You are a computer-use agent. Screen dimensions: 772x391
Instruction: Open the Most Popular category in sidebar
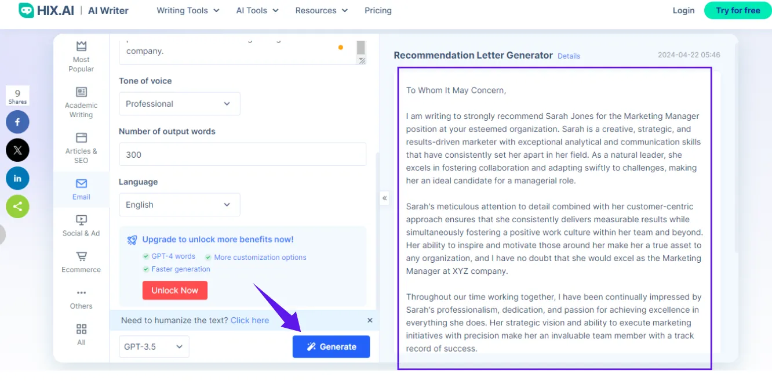coord(81,56)
